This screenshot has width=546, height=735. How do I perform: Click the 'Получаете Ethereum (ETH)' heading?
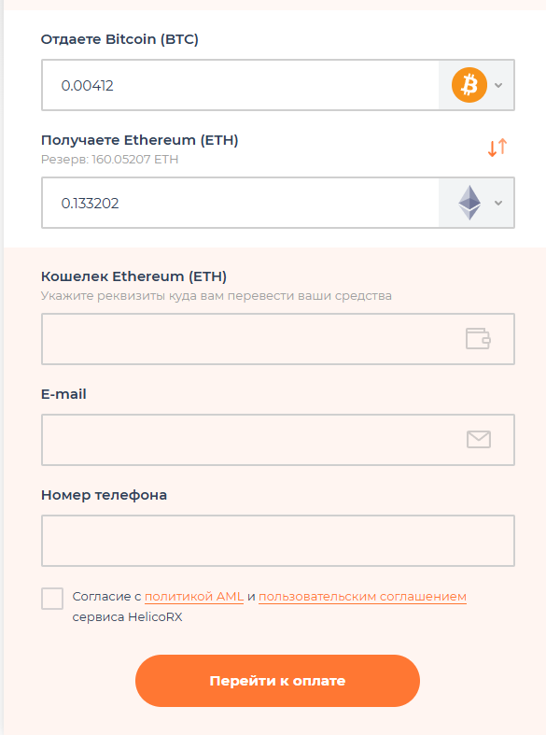tap(140, 140)
